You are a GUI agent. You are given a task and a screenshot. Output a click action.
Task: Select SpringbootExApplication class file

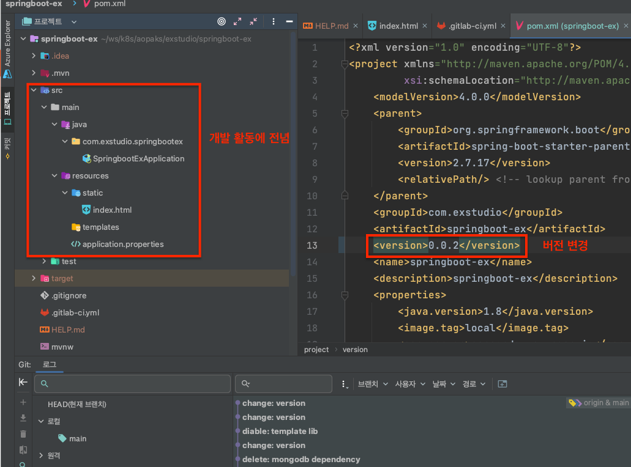point(133,159)
